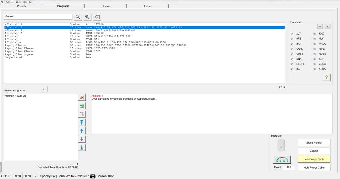Click the Dwell value input field
The width and height of the screenshot is (340, 179).
(289, 168)
